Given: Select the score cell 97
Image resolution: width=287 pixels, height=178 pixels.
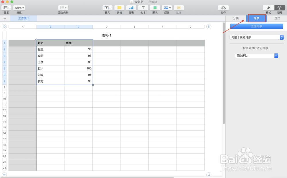Looking at the screenshot, I should [x=79, y=56].
